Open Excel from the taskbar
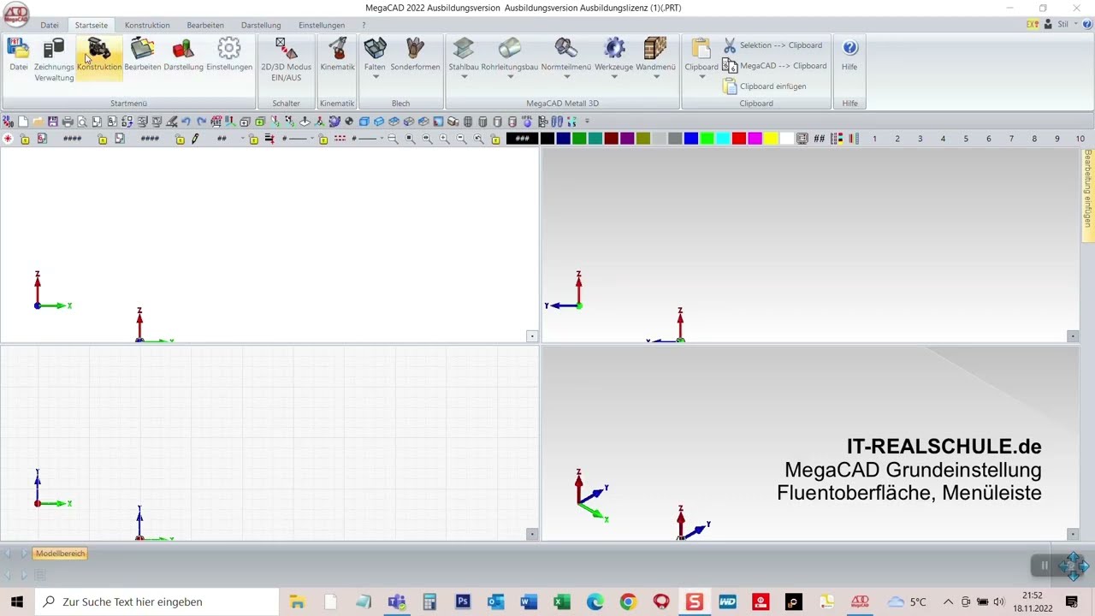Image resolution: width=1095 pixels, height=616 pixels. coord(561,601)
